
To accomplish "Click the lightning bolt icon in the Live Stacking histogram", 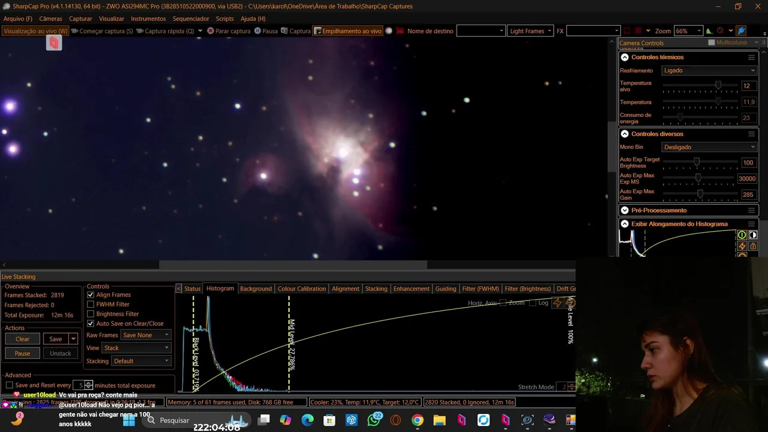I will click(557, 303).
